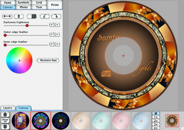Image resolution: width=184 pixels, height=130 pixels.
Task: Flip canvas horizontally with double-arrow button
Action: click(7, 16)
